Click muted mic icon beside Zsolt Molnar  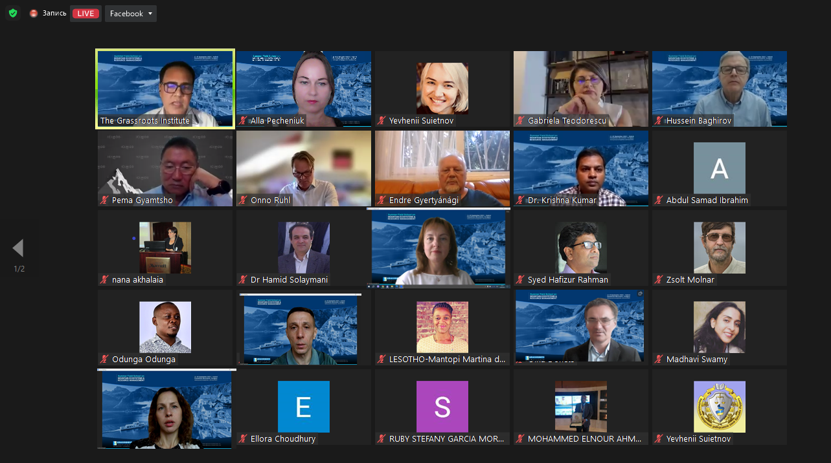click(659, 280)
